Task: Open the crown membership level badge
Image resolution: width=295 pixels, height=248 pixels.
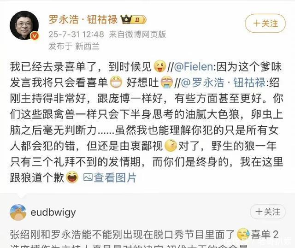Action: pyautogui.click(x=133, y=19)
